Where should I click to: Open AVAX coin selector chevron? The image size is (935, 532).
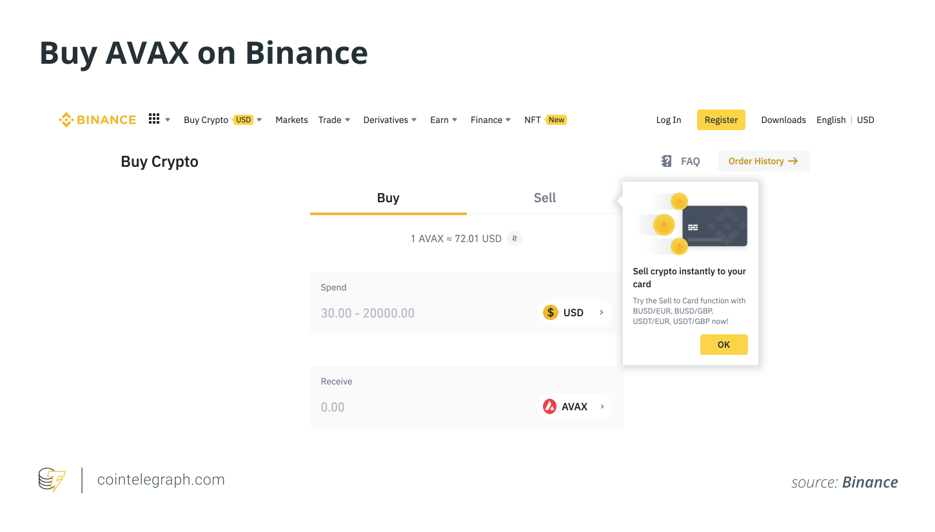pyautogui.click(x=602, y=407)
